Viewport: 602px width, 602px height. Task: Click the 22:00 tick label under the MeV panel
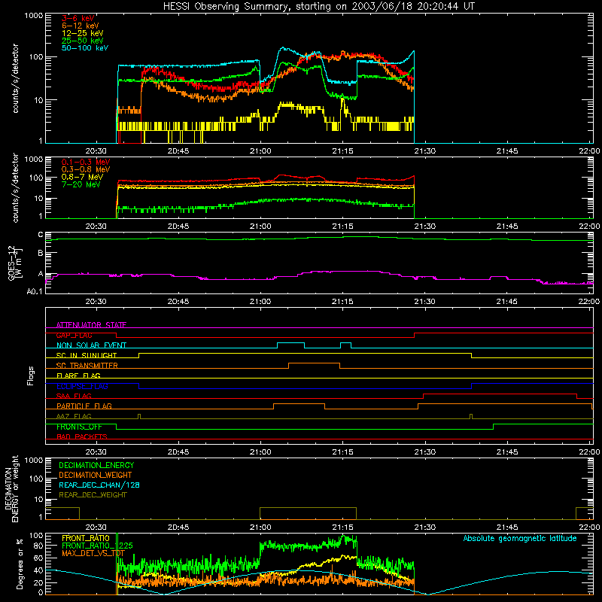pos(589,227)
